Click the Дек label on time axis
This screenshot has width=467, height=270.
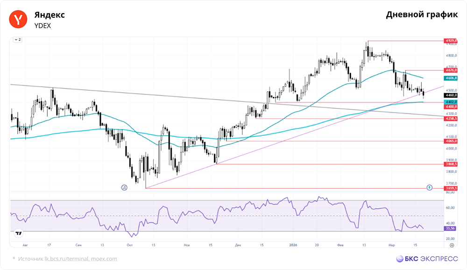238,245
